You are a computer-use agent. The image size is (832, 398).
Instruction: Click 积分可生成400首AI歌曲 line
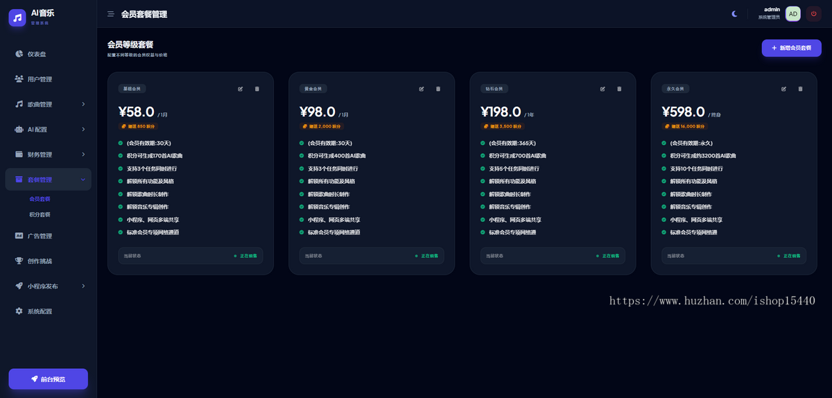point(336,156)
